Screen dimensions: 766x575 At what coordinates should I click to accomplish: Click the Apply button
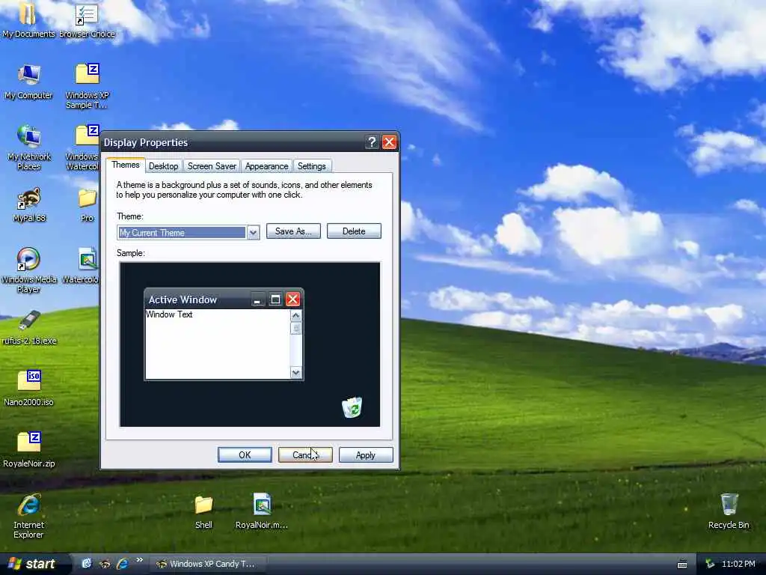point(366,455)
